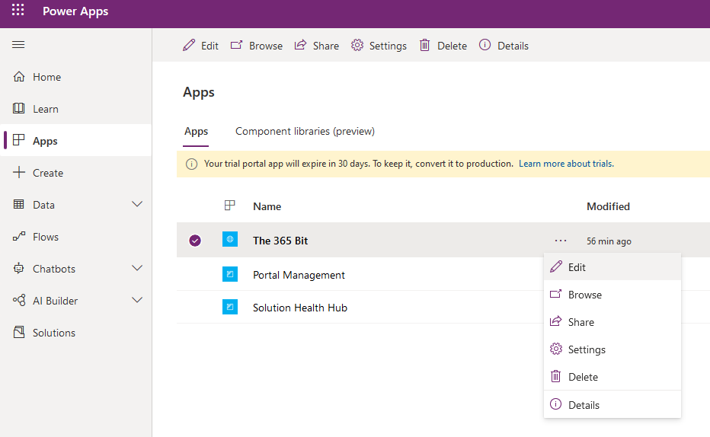Switch to the Apps tab
The width and height of the screenshot is (710, 437).
point(196,132)
